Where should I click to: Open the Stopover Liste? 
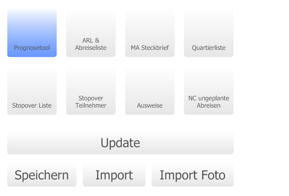32,91
